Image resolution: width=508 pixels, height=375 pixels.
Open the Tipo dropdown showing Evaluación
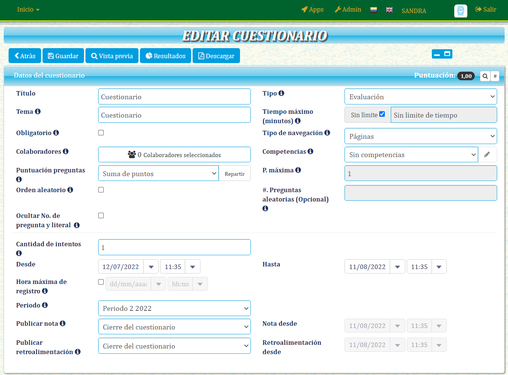tap(420, 97)
